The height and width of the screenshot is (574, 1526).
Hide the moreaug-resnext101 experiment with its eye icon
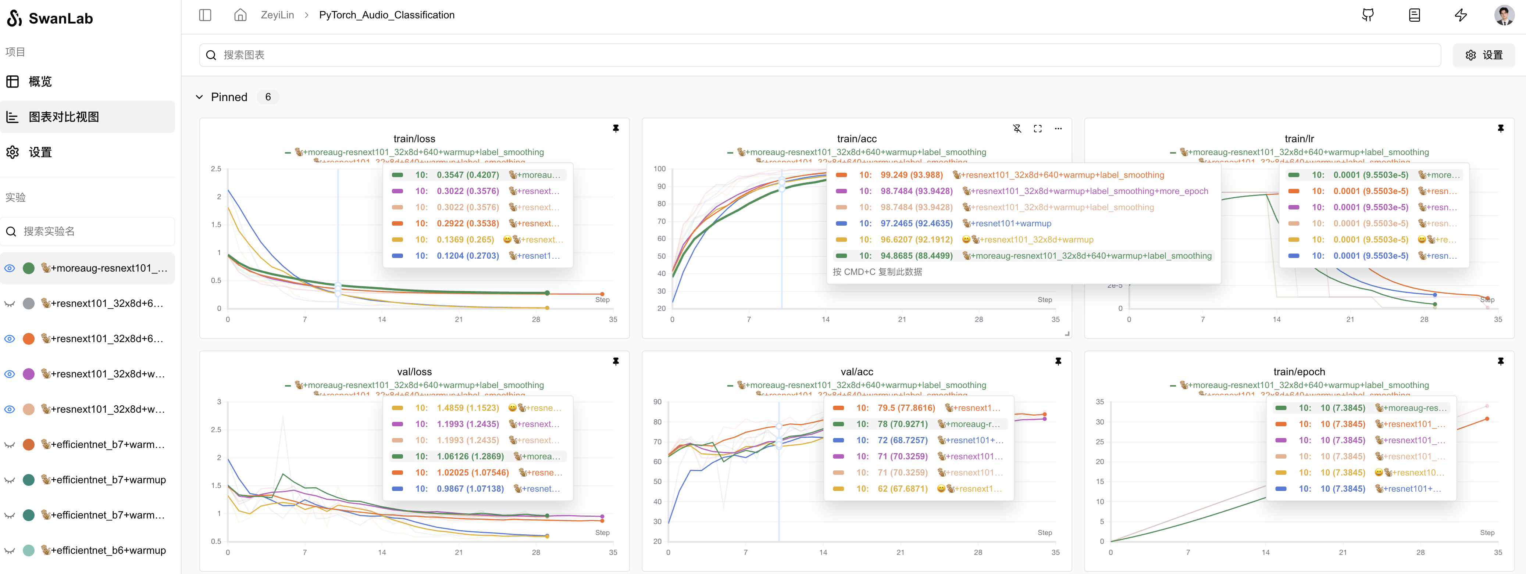pyautogui.click(x=10, y=268)
